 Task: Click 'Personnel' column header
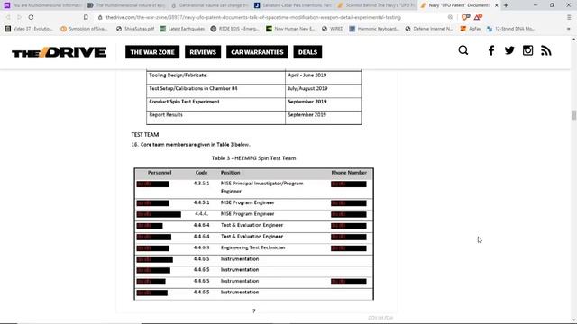coord(160,173)
